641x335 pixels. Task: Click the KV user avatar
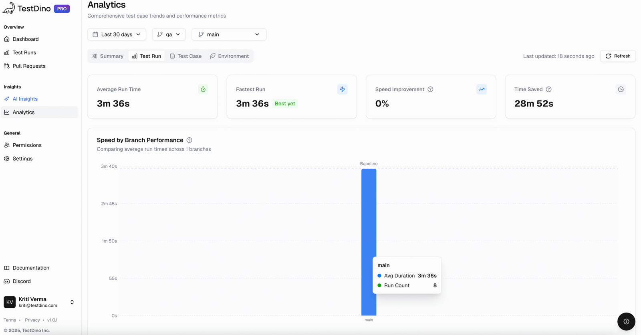(x=10, y=302)
